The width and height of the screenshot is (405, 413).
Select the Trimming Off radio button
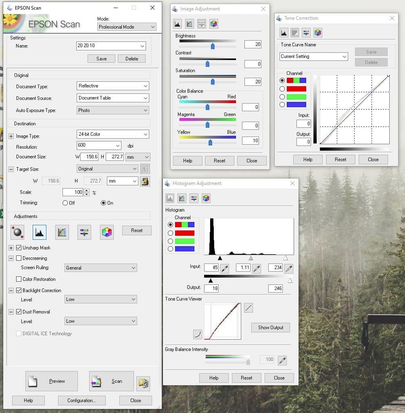tap(65, 203)
